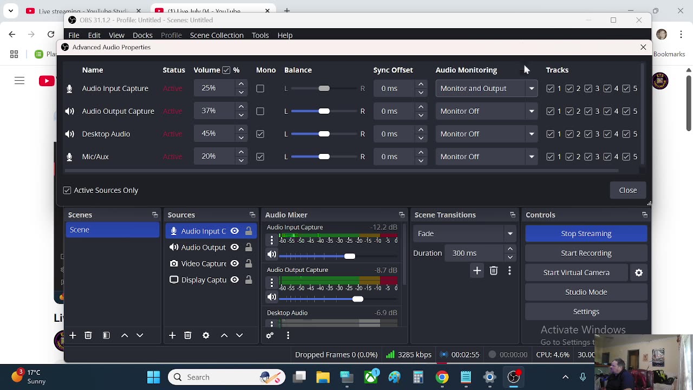
Task: Toggle the Volume percent checkbox in header
Action: (x=226, y=70)
